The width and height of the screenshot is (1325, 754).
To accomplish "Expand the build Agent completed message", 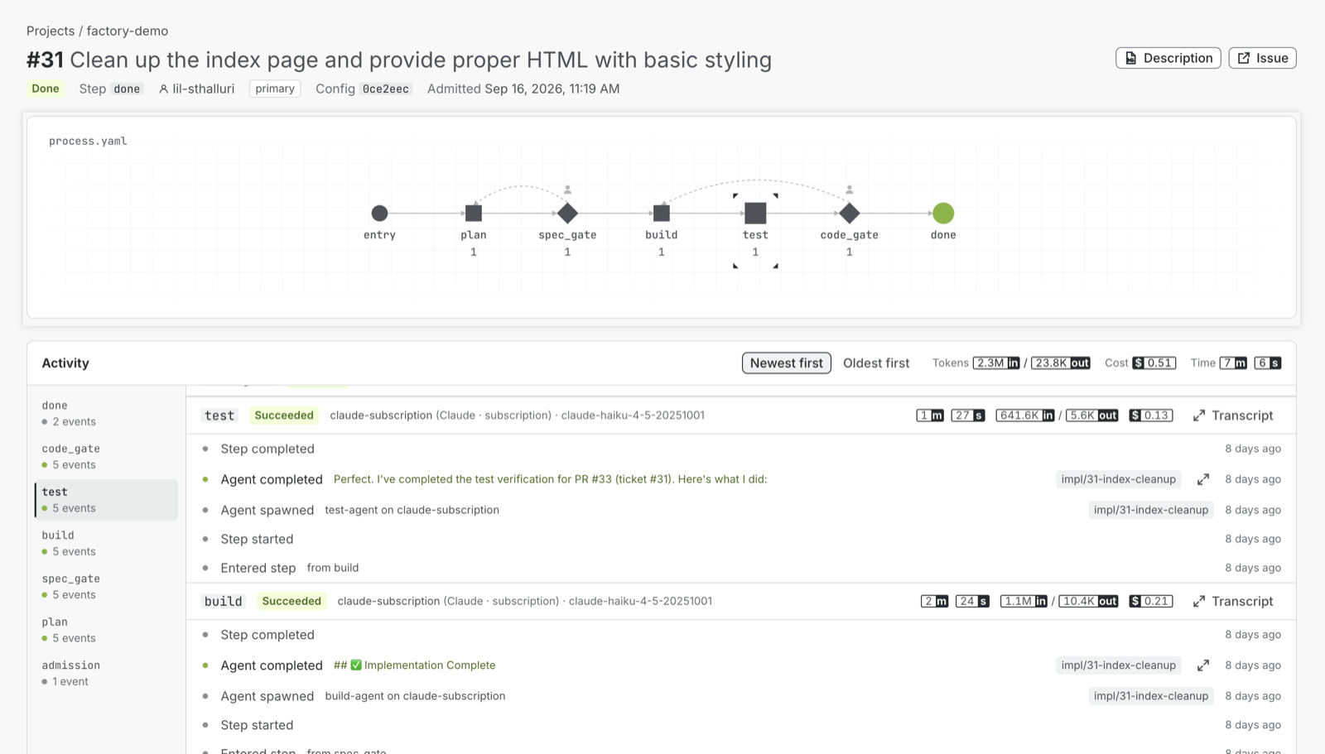I will point(1203,665).
